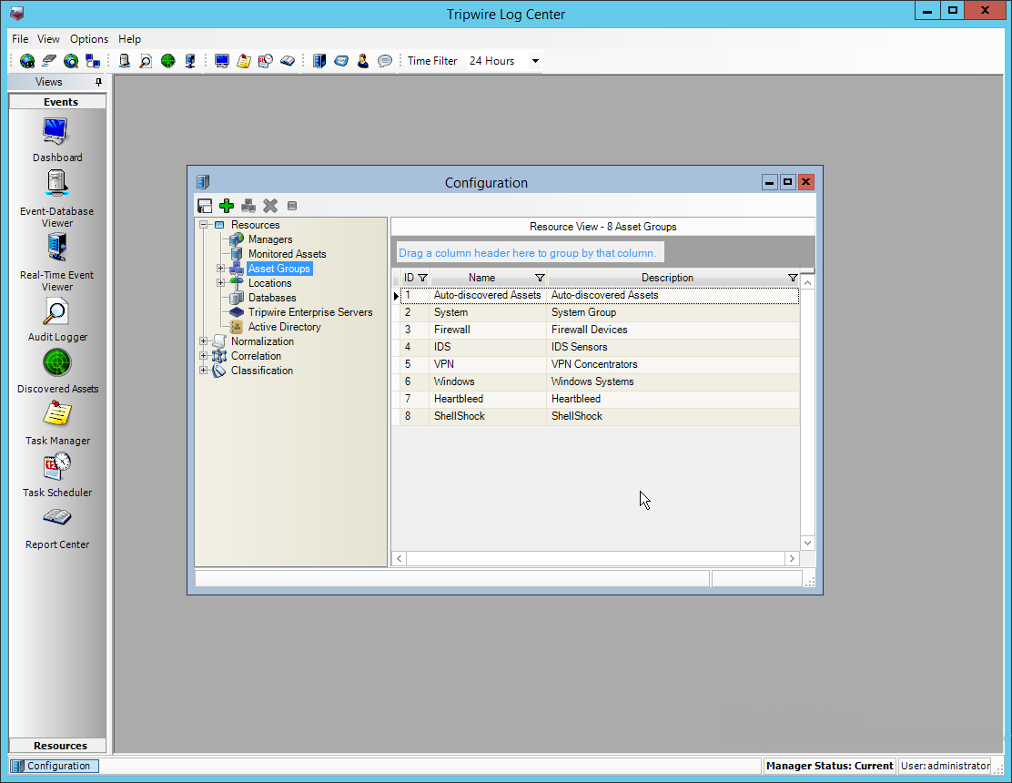Open the Time Filter dropdown
Screen dimensions: 1012x783
coord(535,61)
